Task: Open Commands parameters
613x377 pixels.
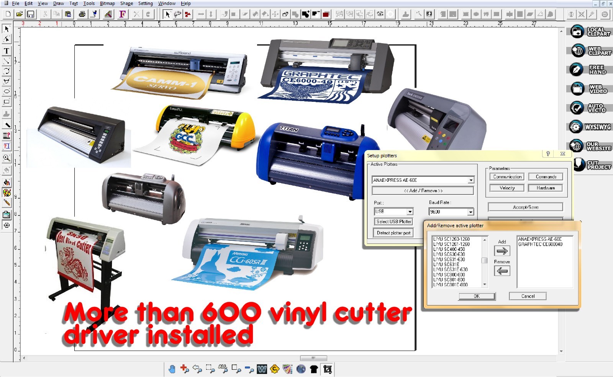Action: pyautogui.click(x=546, y=177)
